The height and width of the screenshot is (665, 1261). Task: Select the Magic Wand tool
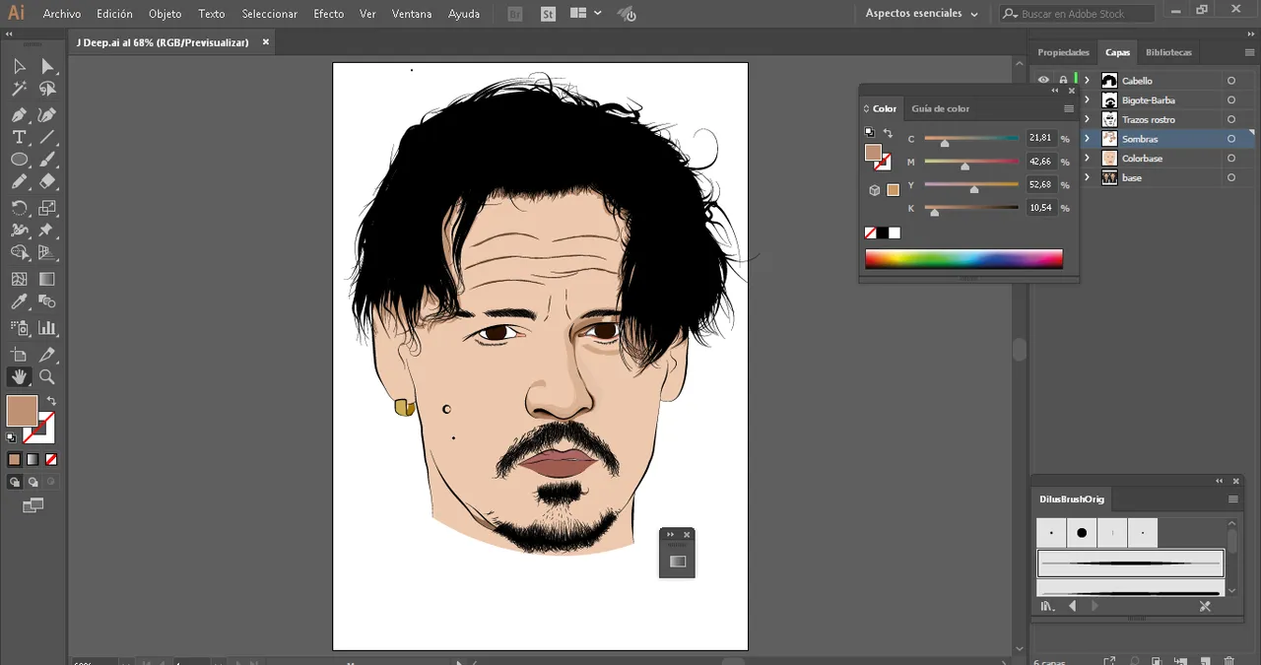(19, 90)
